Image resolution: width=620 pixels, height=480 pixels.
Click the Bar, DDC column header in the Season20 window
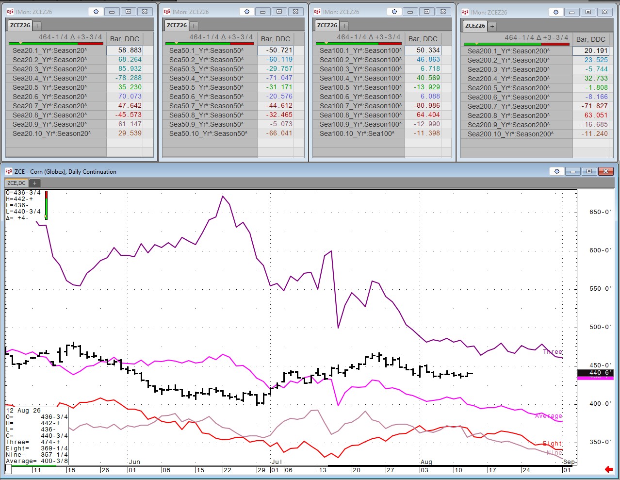[125, 39]
